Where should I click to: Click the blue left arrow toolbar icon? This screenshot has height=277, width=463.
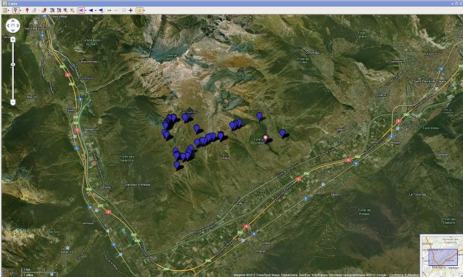91,11
